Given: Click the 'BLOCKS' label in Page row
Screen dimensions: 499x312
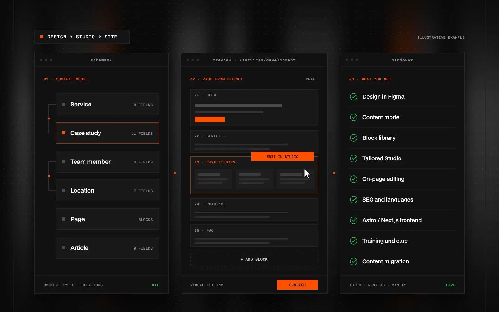Looking at the screenshot, I should tap(146, 220).
